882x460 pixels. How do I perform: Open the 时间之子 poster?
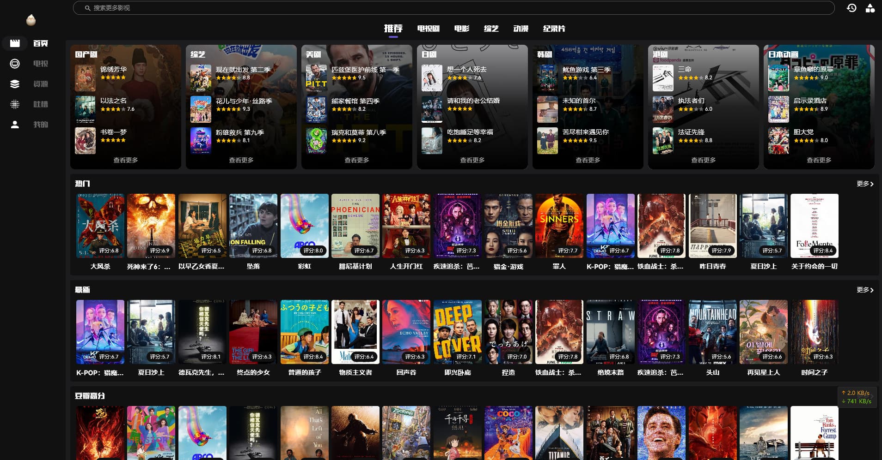pyautogui.click(x=815, y=332)
